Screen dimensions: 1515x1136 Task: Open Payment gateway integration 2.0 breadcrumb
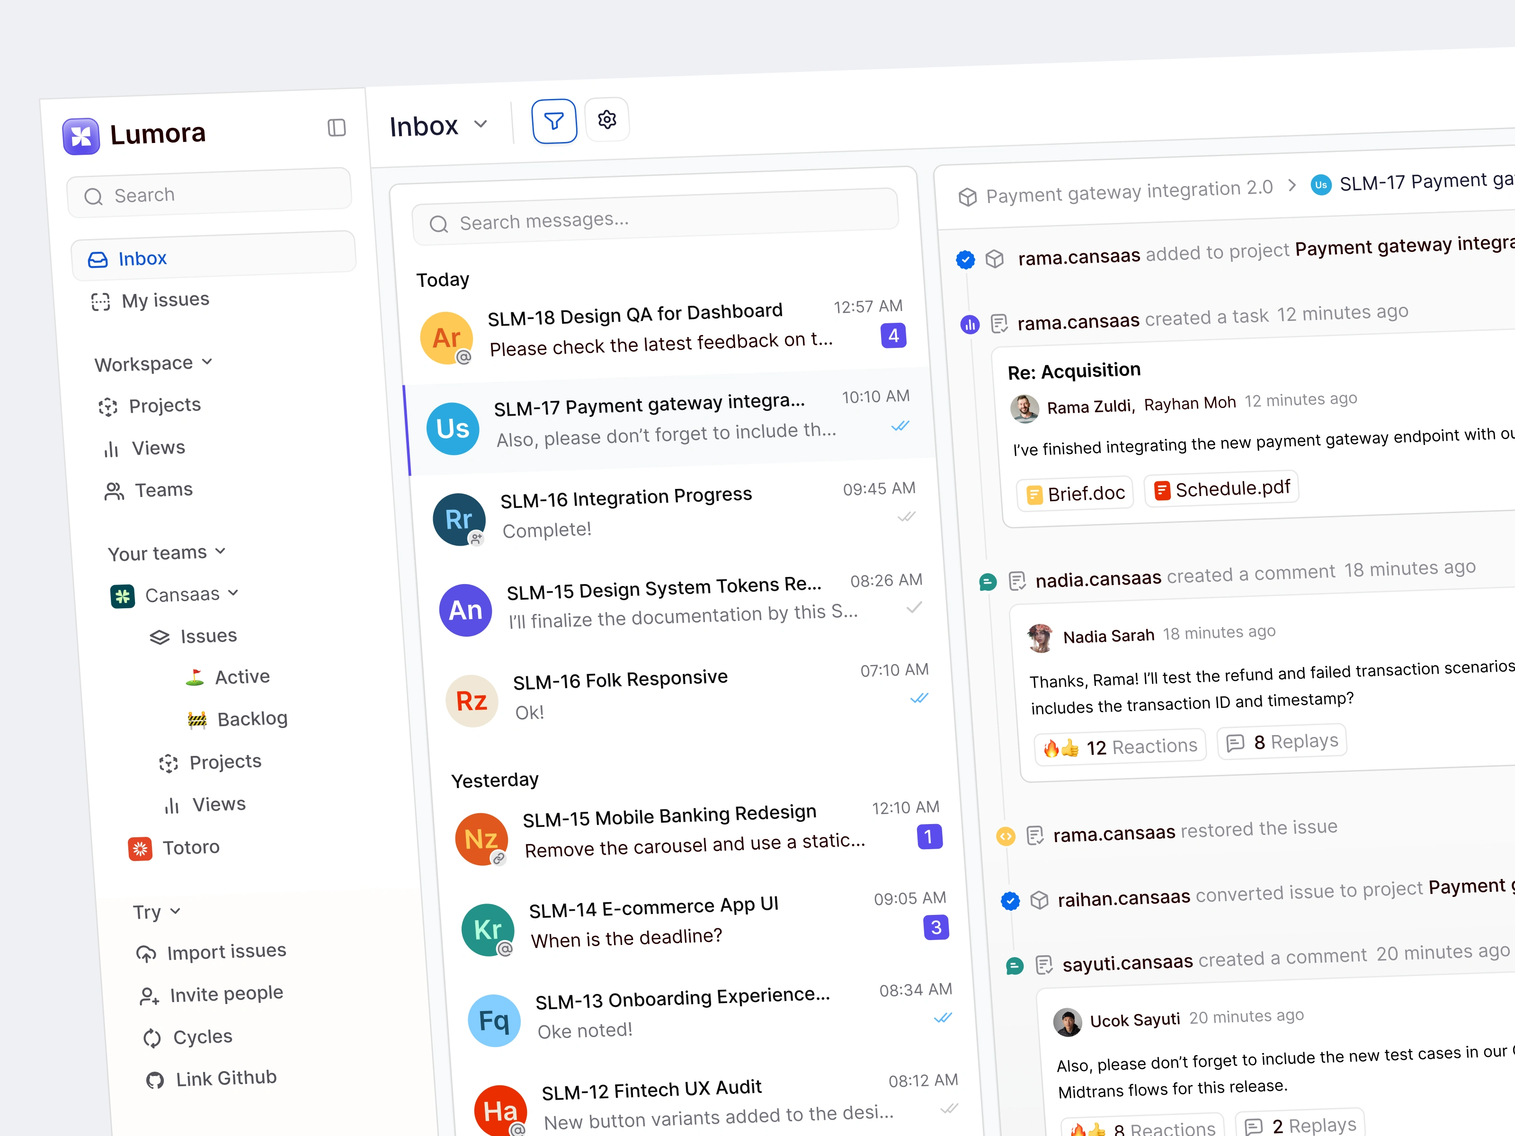click(x=1129, y=191)
